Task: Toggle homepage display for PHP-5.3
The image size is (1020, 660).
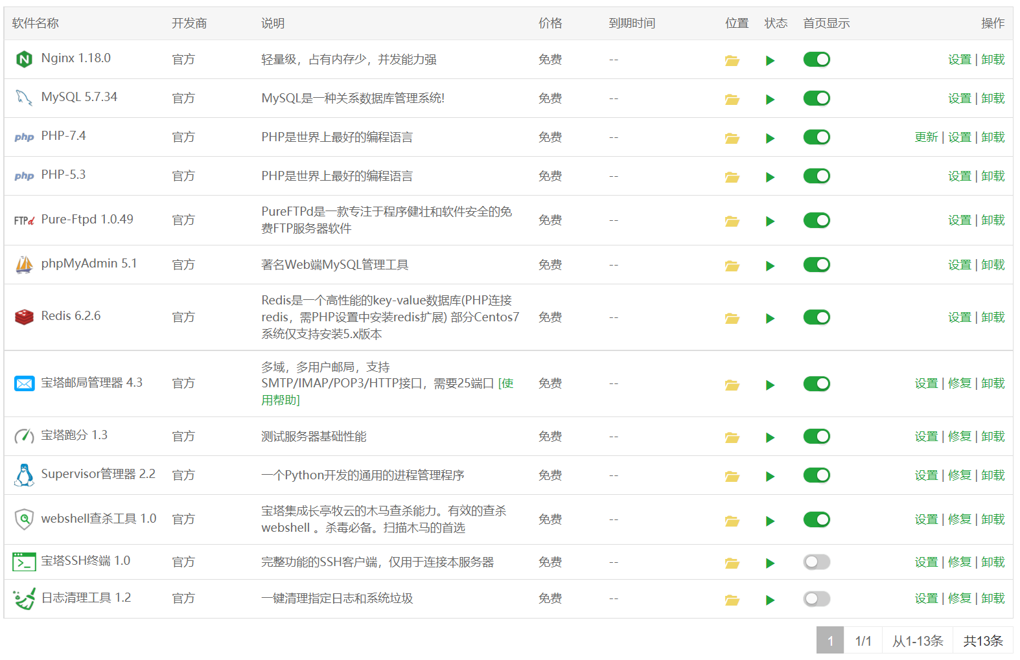Action: tap(817, 176)
